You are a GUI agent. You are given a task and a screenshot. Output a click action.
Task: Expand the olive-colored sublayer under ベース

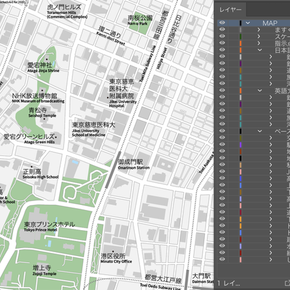[x=270, y=138]
